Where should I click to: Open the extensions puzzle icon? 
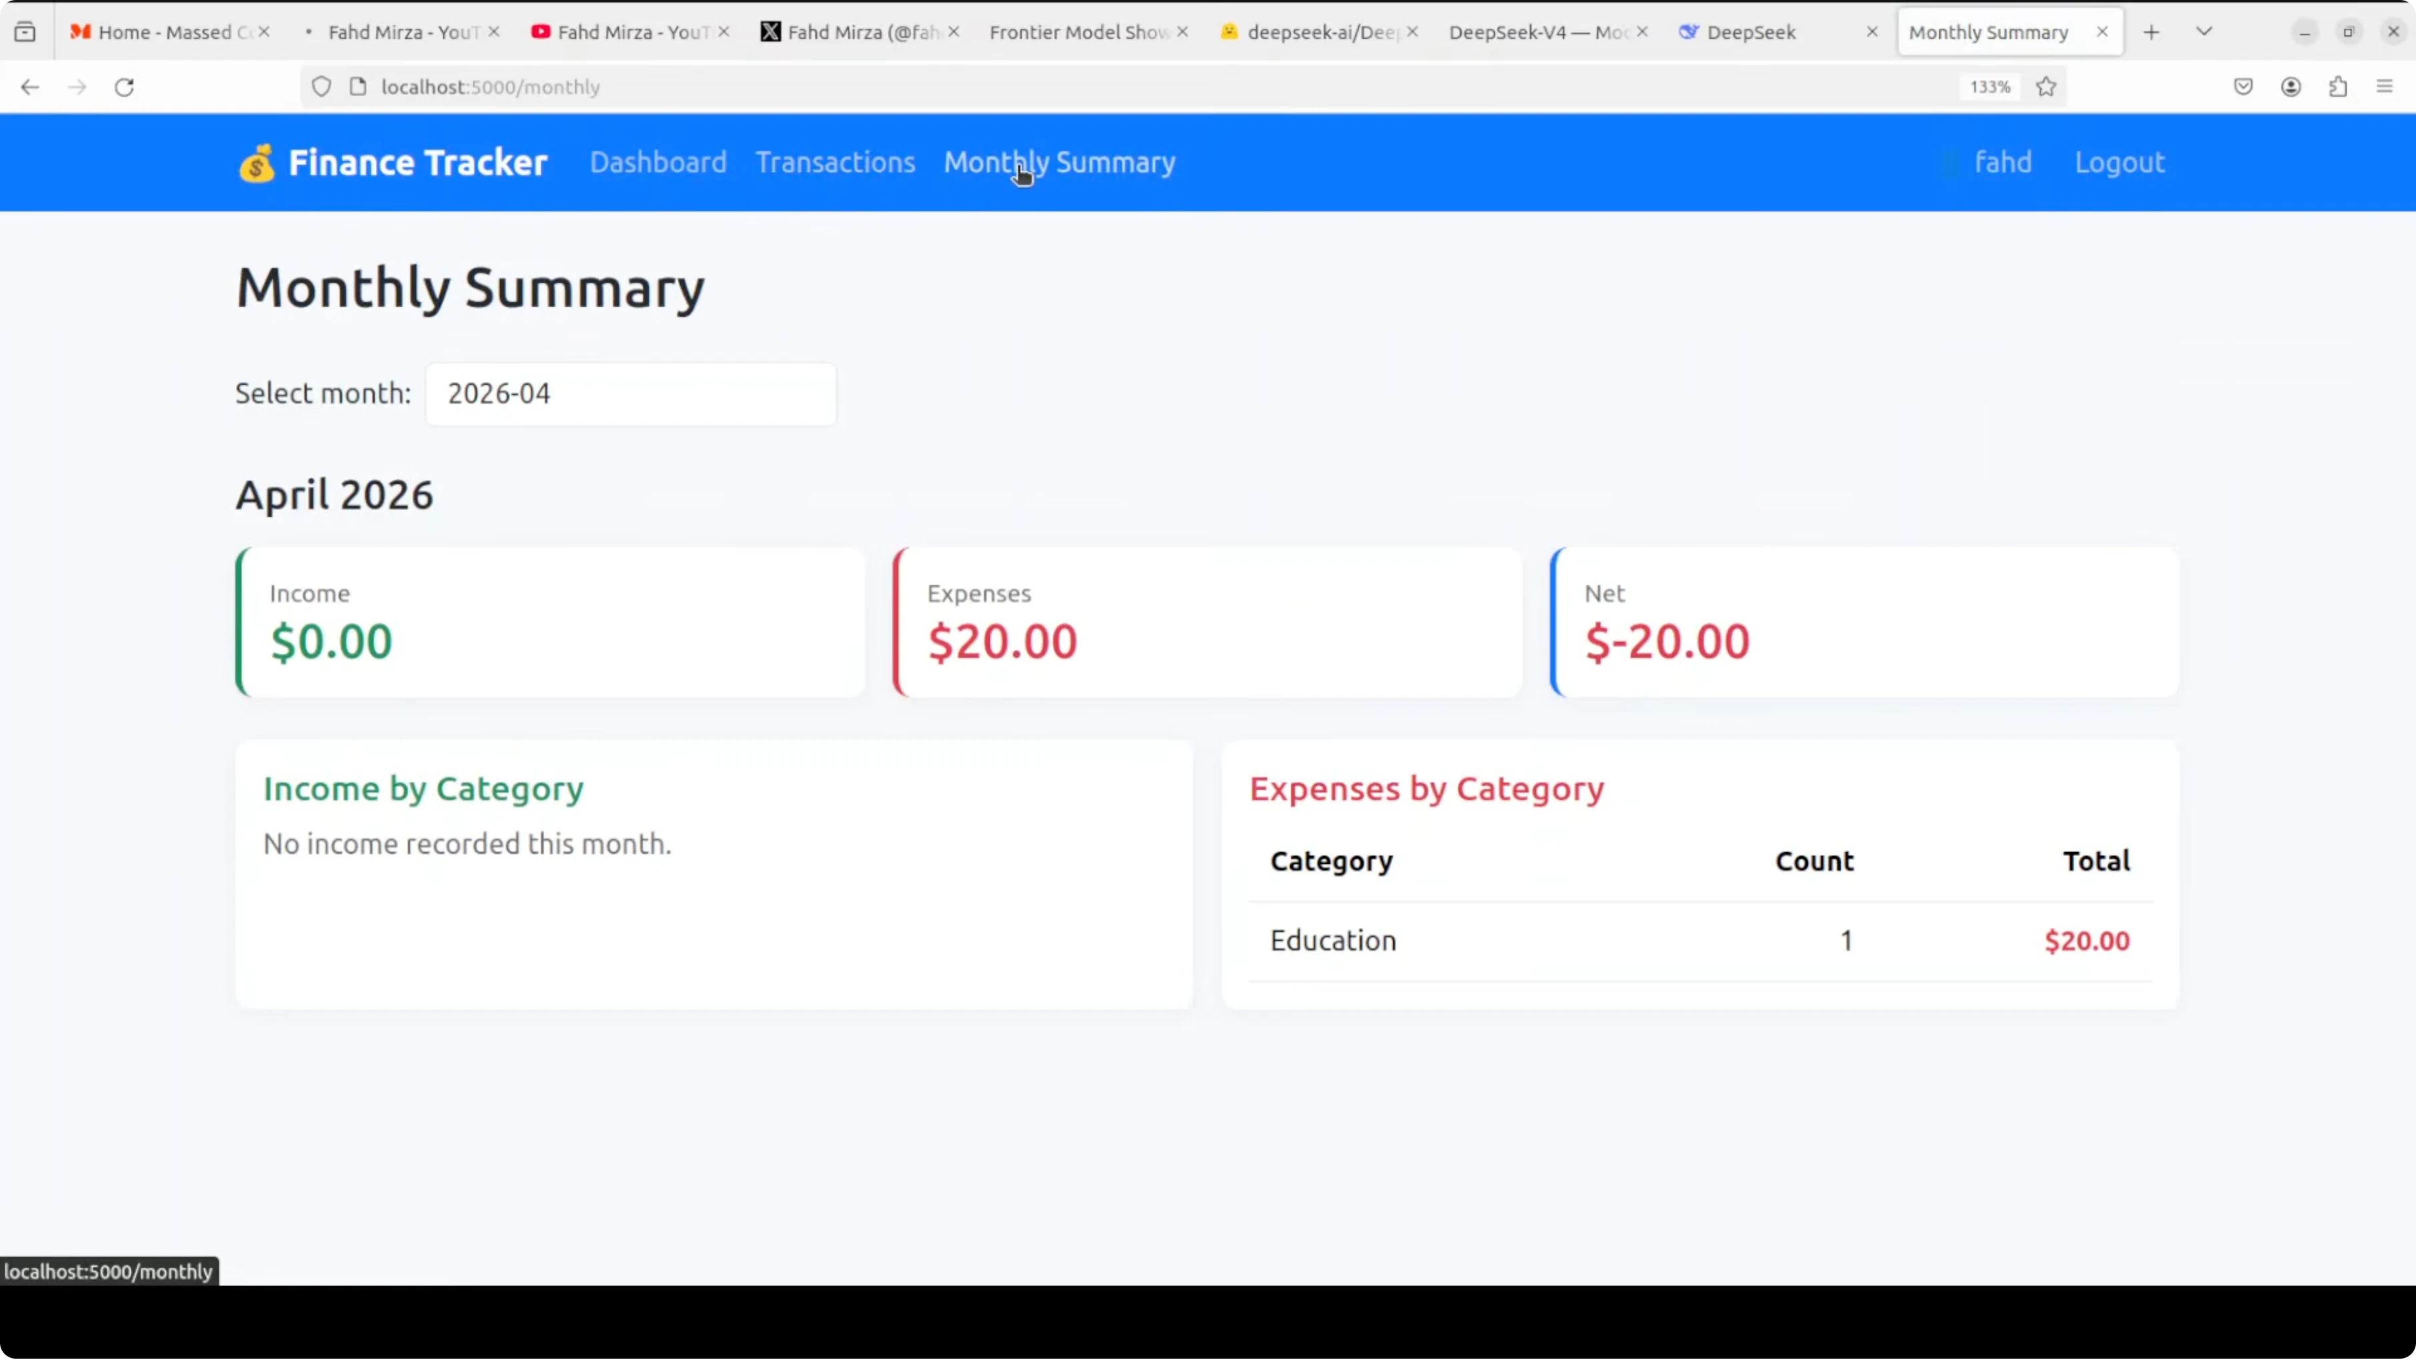(x=2337, y=87)
